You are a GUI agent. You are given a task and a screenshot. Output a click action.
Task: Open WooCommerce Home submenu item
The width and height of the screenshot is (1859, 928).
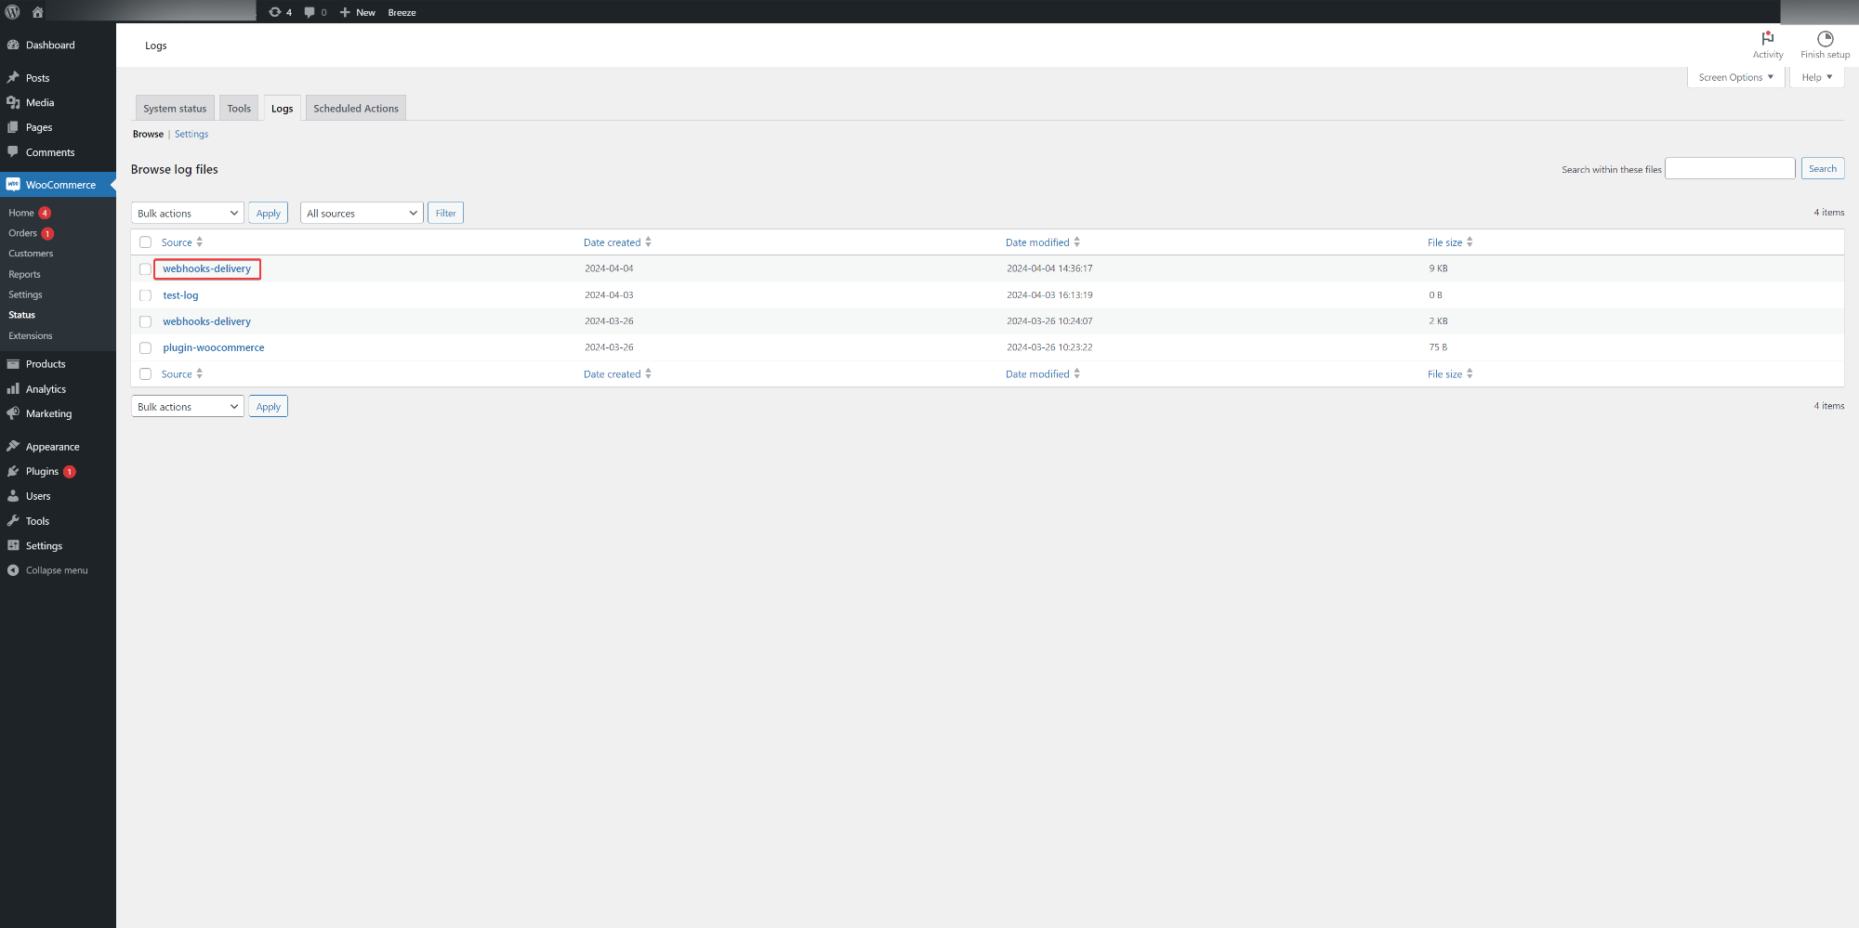pyautogui.click(x=20, y=213)
